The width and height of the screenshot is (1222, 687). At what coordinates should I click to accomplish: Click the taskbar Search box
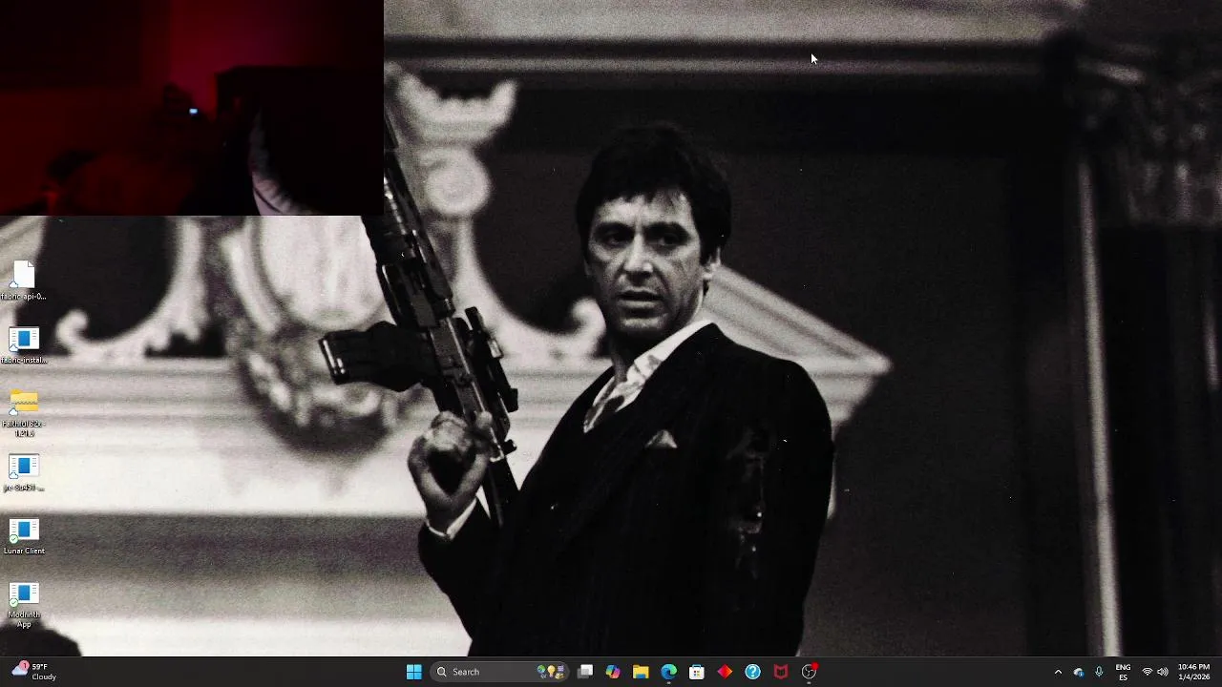(500, 672)
